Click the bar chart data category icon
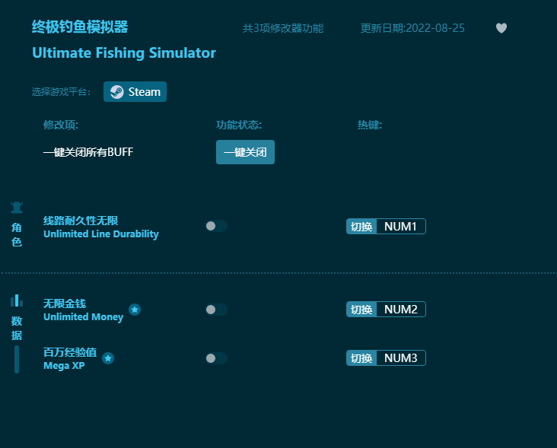Viewport: 557px width, 448px height. [17, 300]
